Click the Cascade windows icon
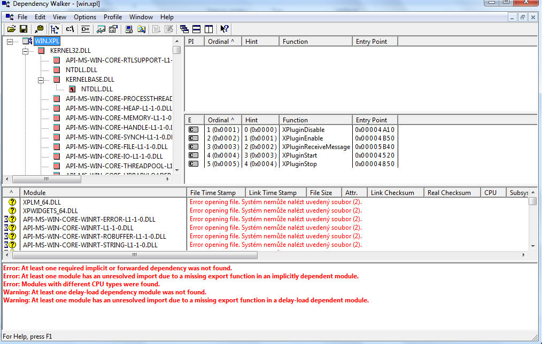The image size is (542, 344). (x=184, y=29)
